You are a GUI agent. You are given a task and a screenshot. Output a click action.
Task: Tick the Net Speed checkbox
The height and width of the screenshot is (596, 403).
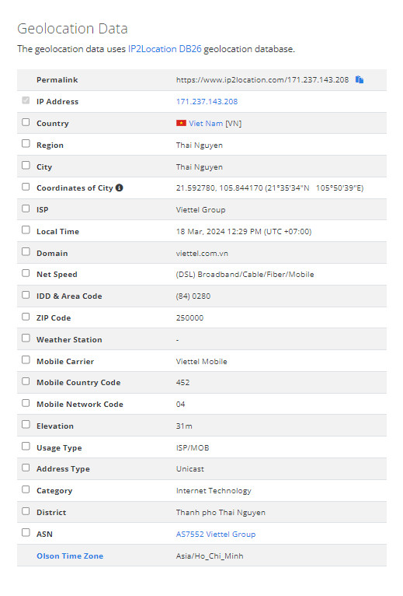[x=26, y=273]
